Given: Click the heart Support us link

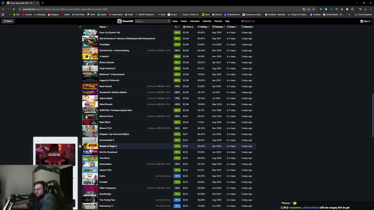Looking at the screenshot, I should (248, 21).
